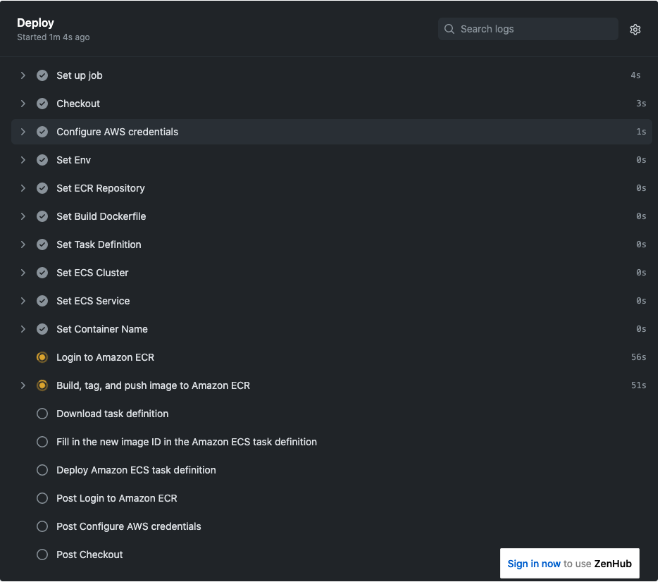The width and height of the screenshot is (660, 582).
Task: Click the success checkmark icon beside Set up job
Action: [42, 75]
